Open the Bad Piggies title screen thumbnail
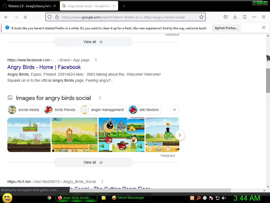 (29, 135)
